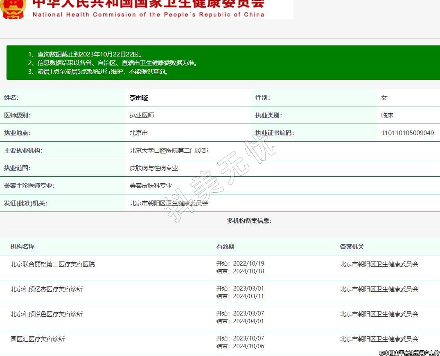Select 北京联合丽格第二医疗美容医院 row
This screenshot has height=356, width=440.
(x=52, y=264)
